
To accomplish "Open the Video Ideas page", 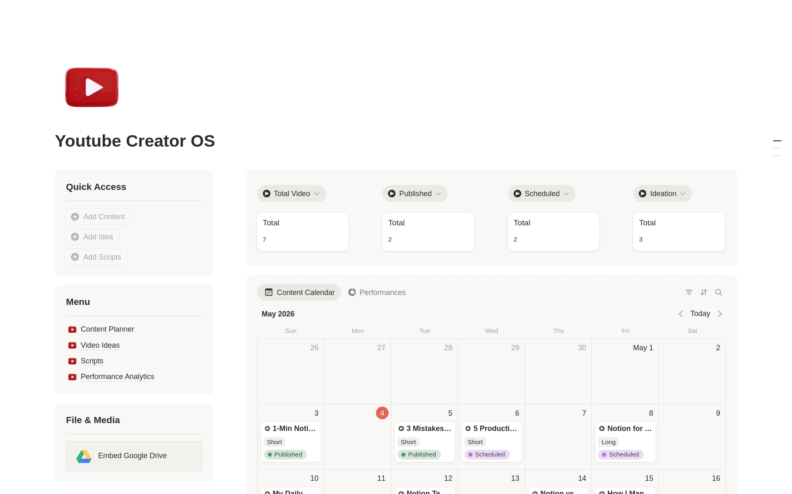I will 100,345.
